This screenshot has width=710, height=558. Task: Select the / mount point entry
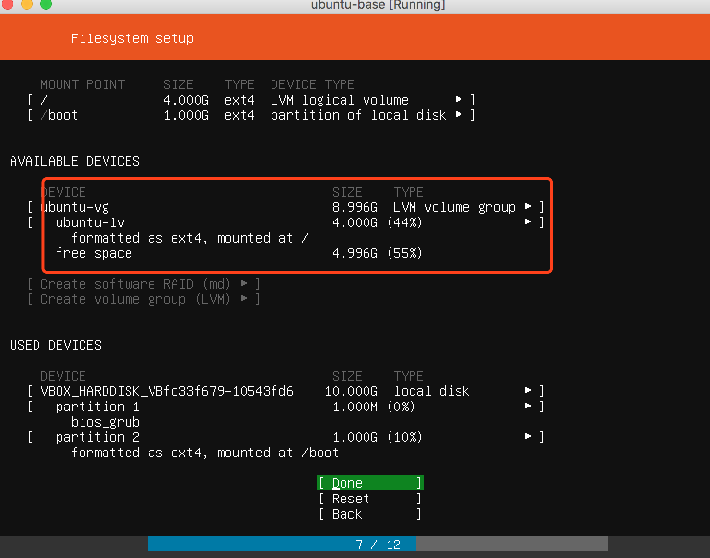[251, 100]
